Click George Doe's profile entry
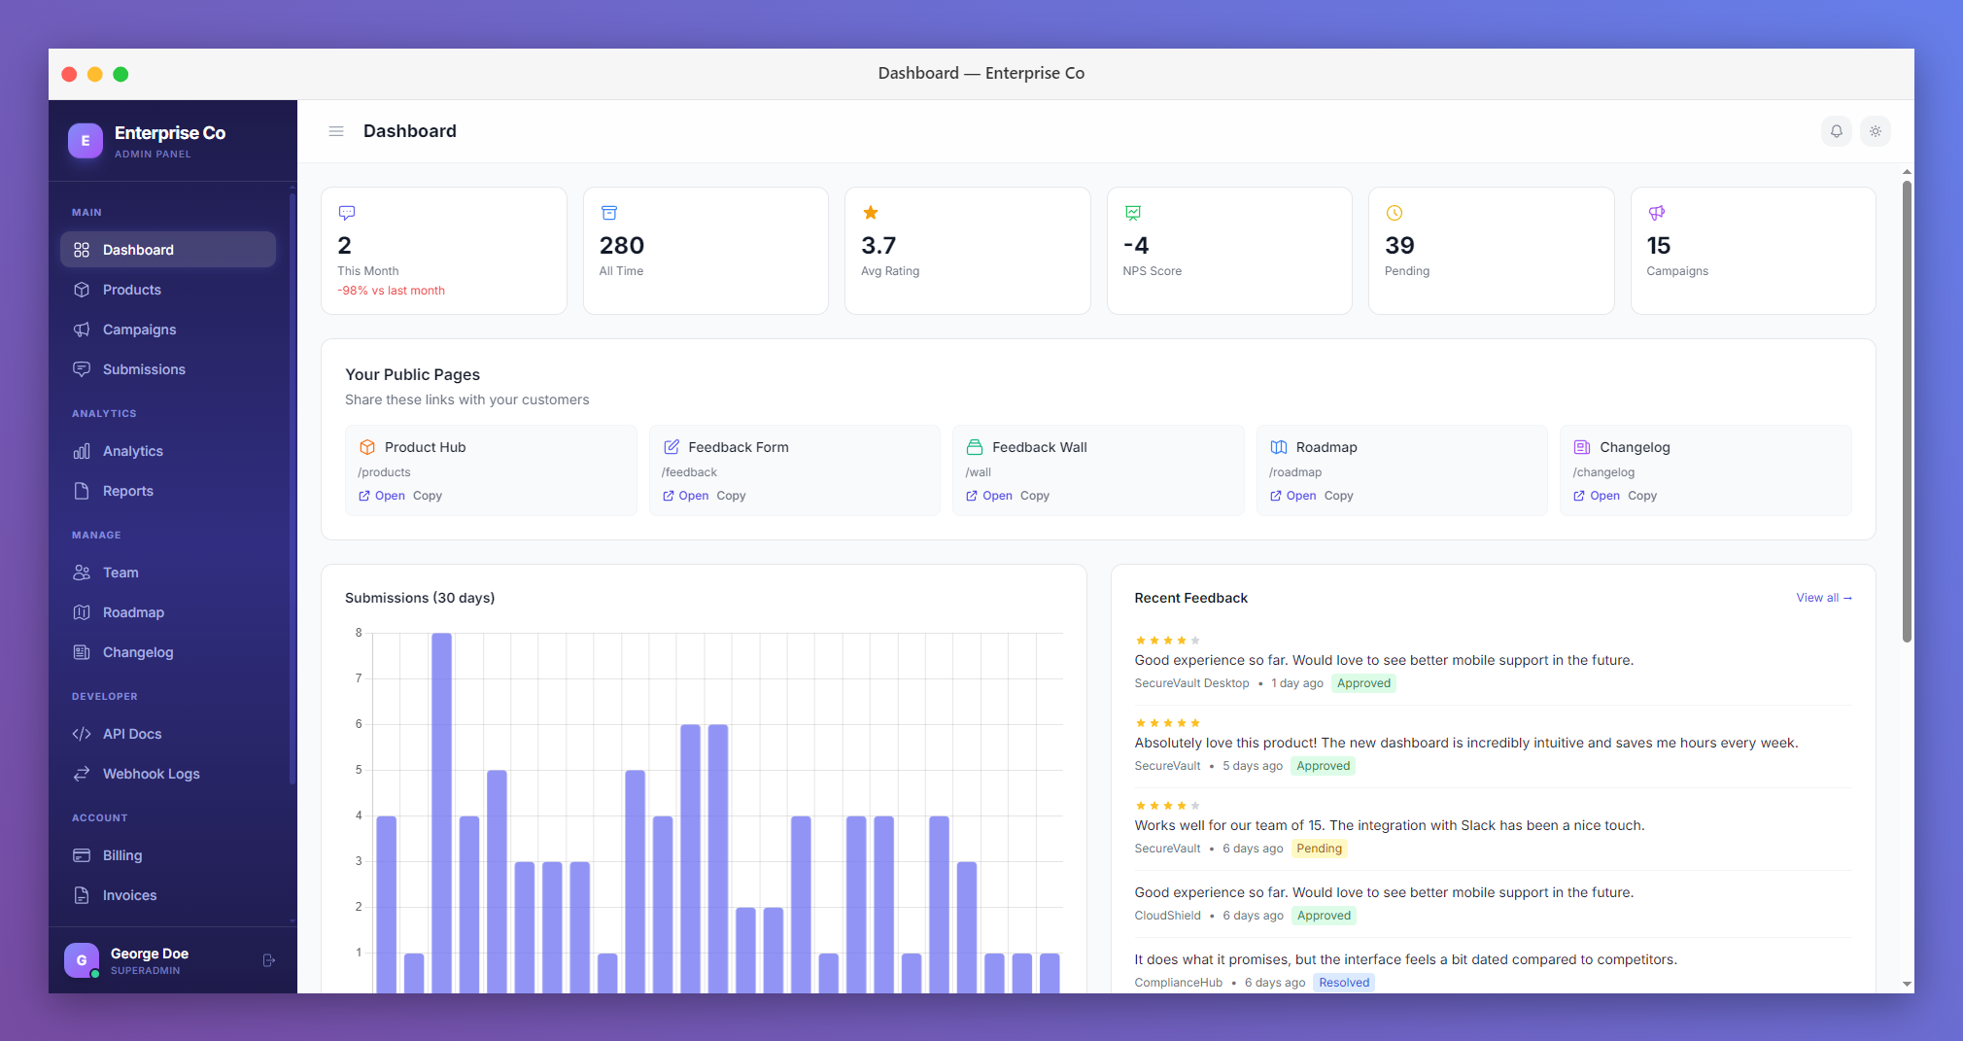This screenshot has width=1963, height=1041. (148, 960)
